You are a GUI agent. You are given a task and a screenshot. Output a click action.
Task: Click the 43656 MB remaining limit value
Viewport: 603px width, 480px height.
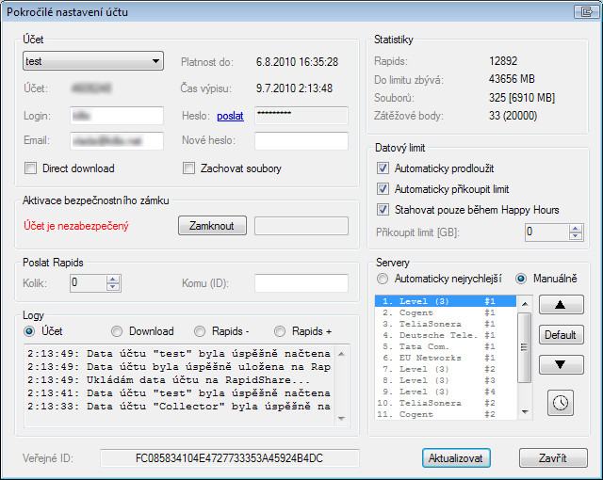(x=512, y=79)
